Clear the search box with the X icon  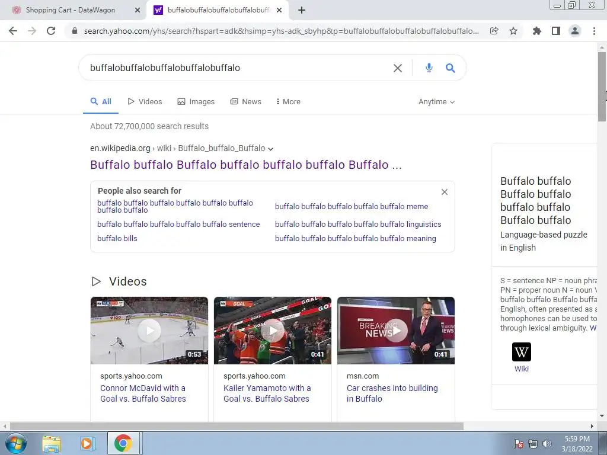[x=398, y=68]
